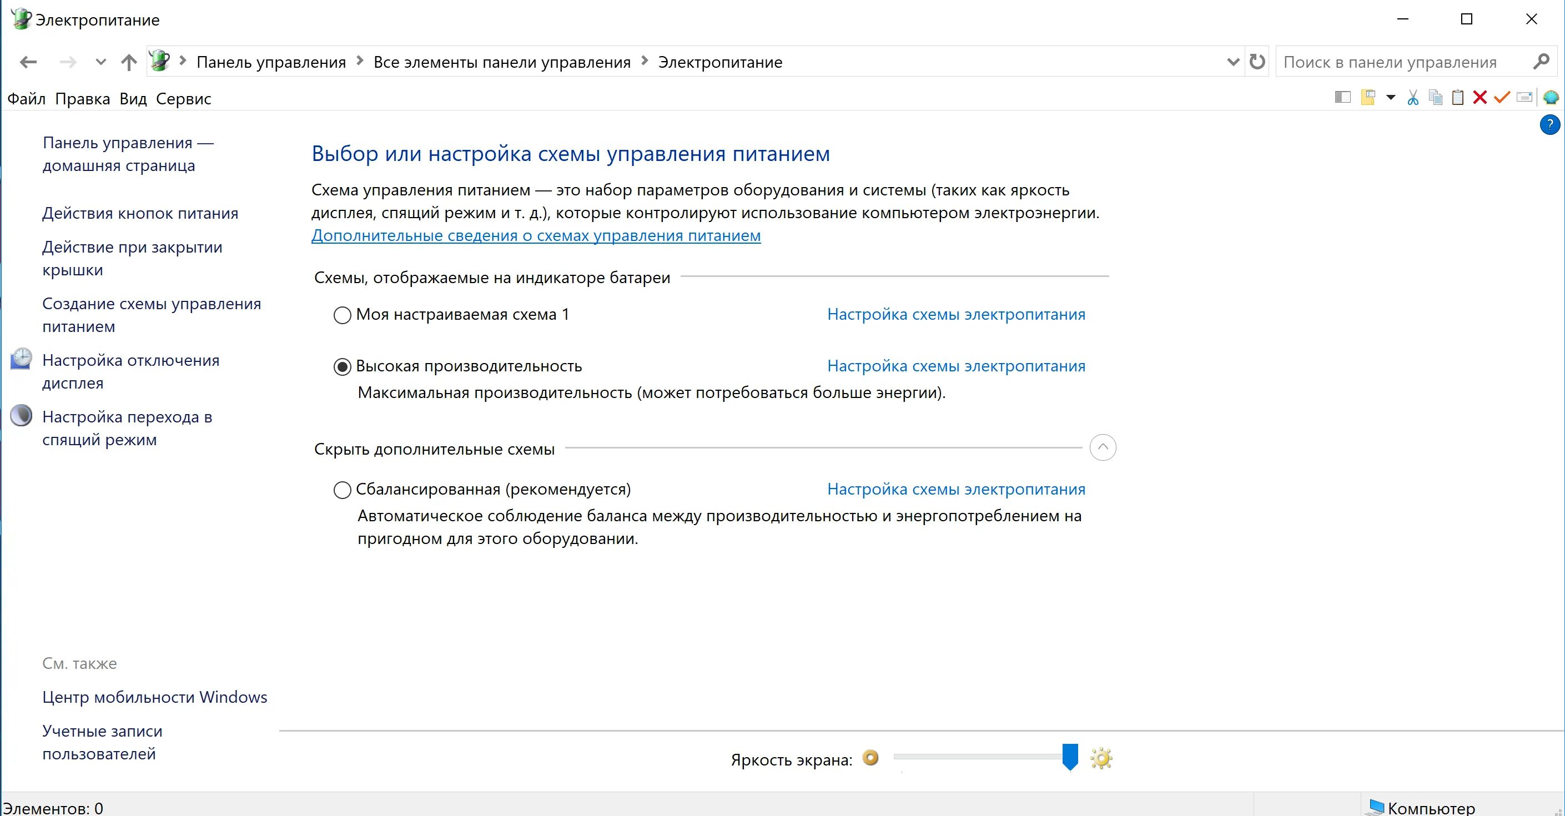The image size is (1565, 816).
Task: Click the red X Delete icon
Action: click(1480, 98)
